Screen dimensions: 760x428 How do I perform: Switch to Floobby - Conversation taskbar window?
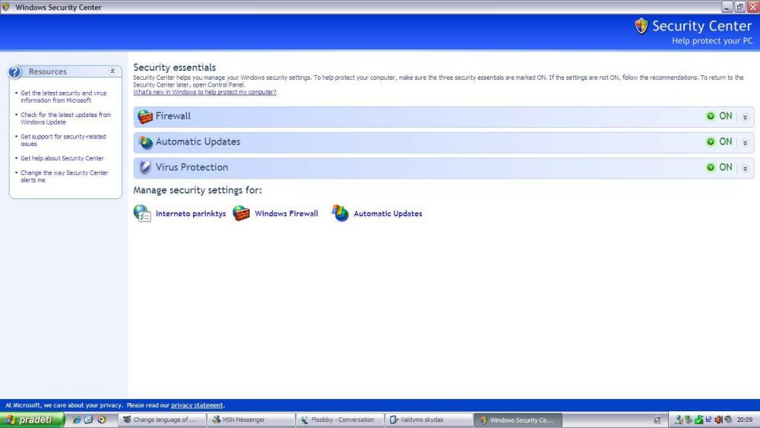[337, 420]
